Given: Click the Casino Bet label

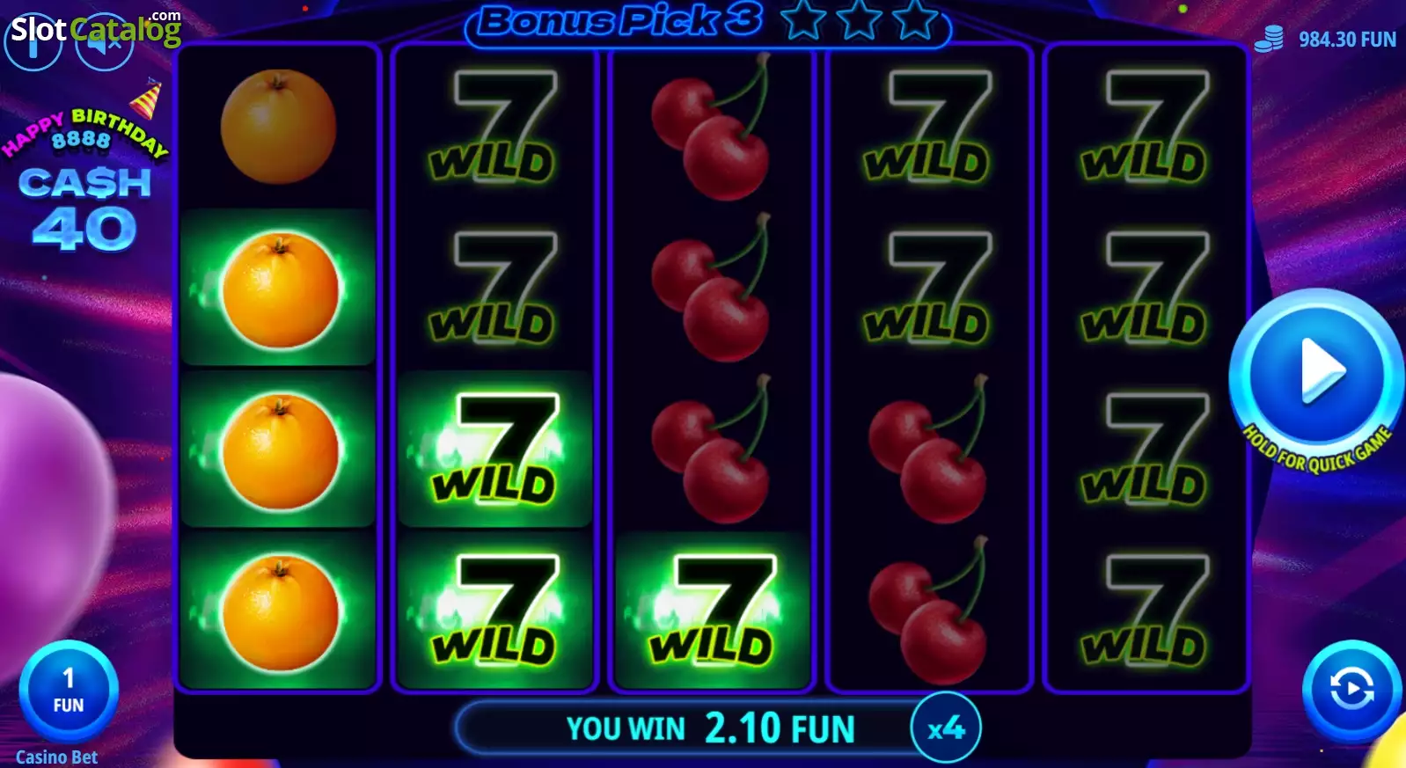Looking at the screenshot, I should click(x=56, y=757).
